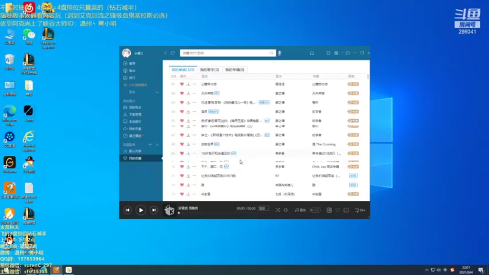Refresh the page with the reload icon
The height and width of the screenshot is (275, 489).
pyautogui.click(x=172, y=53)
